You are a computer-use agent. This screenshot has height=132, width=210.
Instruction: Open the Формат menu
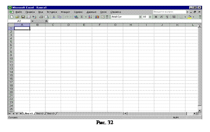(65, 12)
